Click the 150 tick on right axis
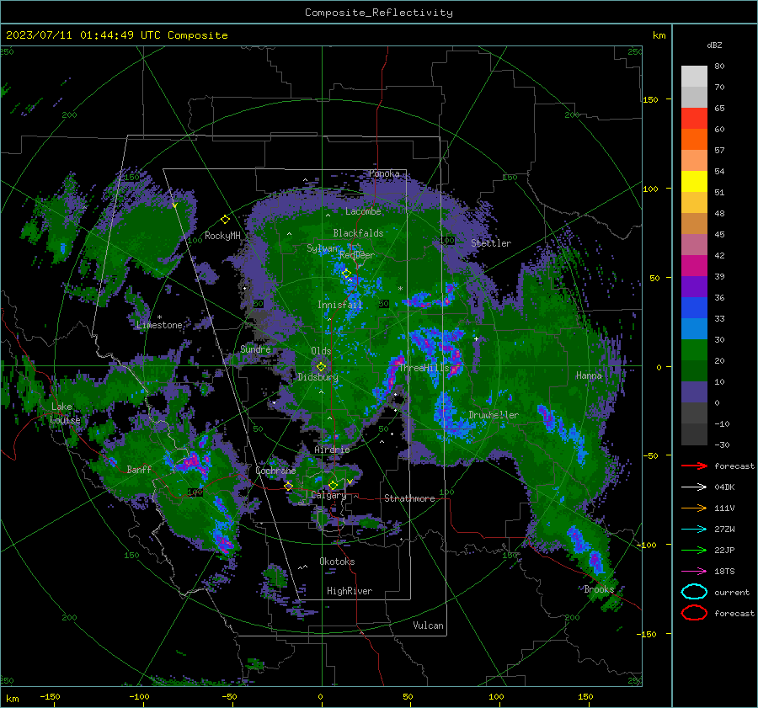The width and height of the screenshot is (758, 708). pos(651,99)
